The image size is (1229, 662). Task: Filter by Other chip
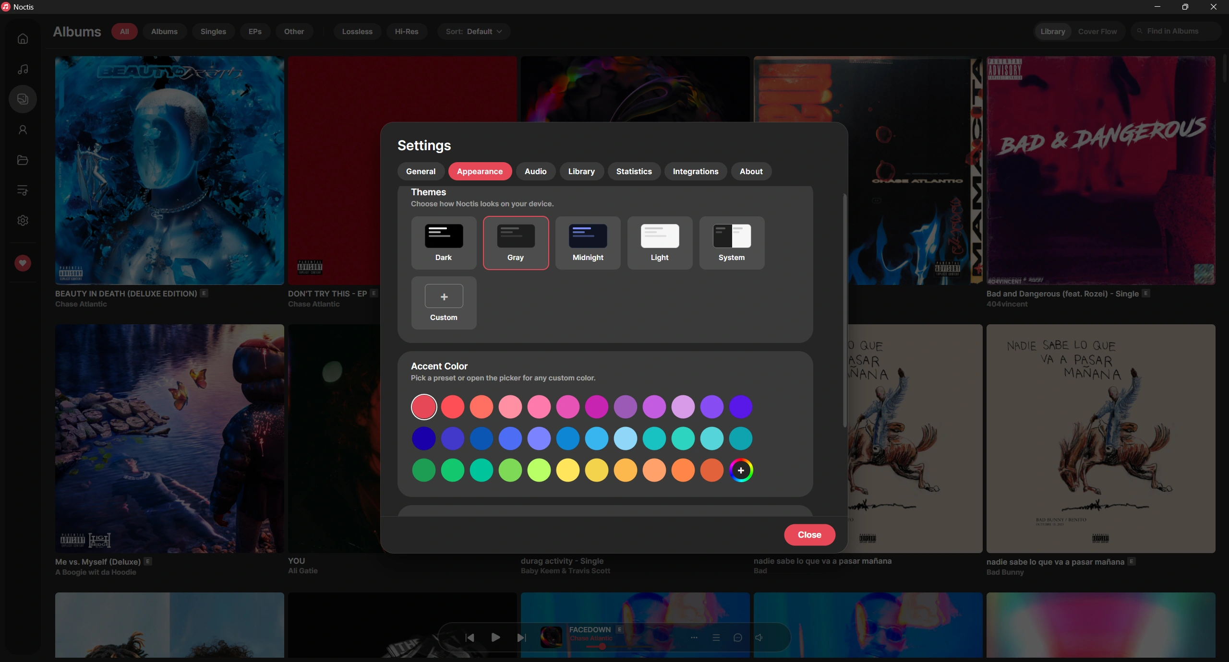point(294,32)
